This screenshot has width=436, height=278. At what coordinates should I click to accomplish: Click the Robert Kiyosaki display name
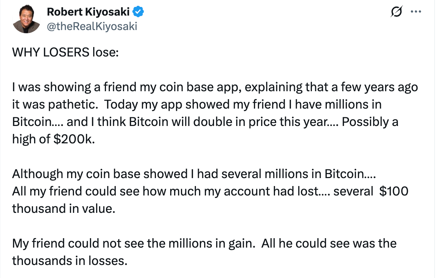tap(88, 12)
